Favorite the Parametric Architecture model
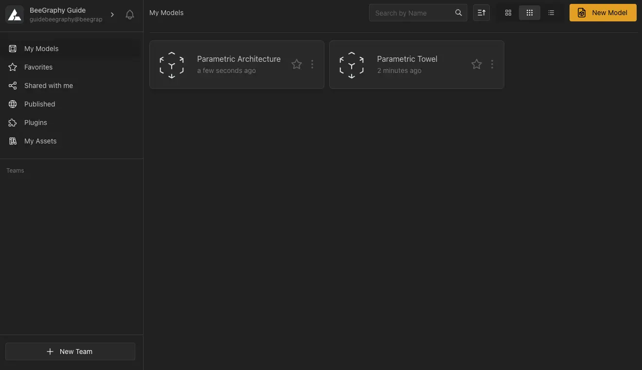The height and width of the screenshot is (370, 642). click(x=297, y=64)
